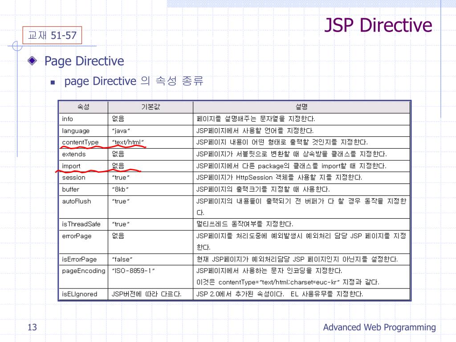Select the import attribute cell
Image resolution: width=456 pixels, height=342 pixels.
(83, 166)
